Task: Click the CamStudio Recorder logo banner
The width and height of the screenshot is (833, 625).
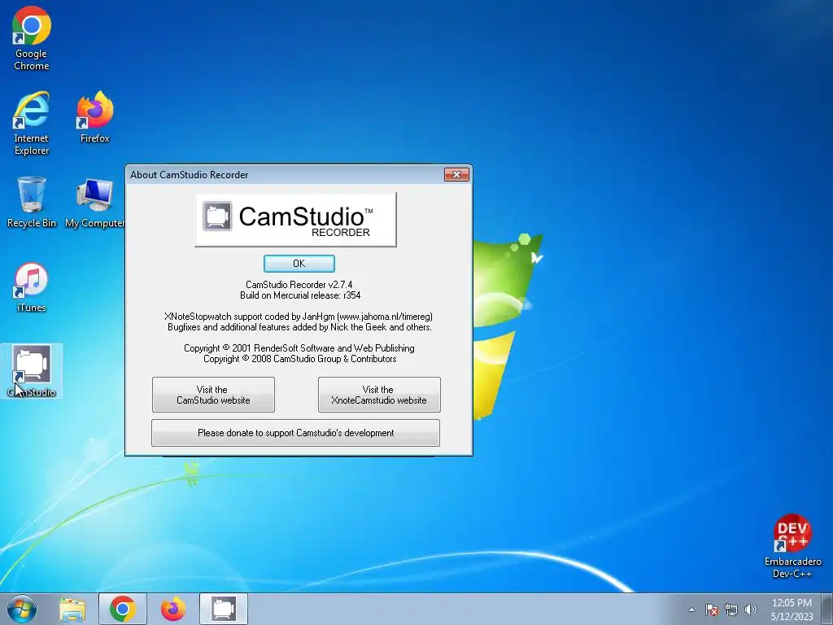Action: pyautogui.click(x=296, y=220)
